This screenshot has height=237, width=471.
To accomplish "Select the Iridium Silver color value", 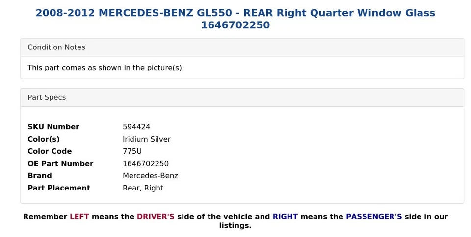I will (147, 139).
